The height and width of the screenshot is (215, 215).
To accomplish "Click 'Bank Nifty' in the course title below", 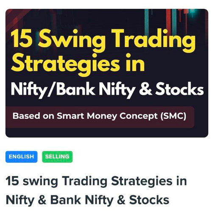I will coord(82,200).
